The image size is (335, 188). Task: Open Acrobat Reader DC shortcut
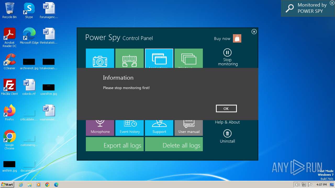9,38
